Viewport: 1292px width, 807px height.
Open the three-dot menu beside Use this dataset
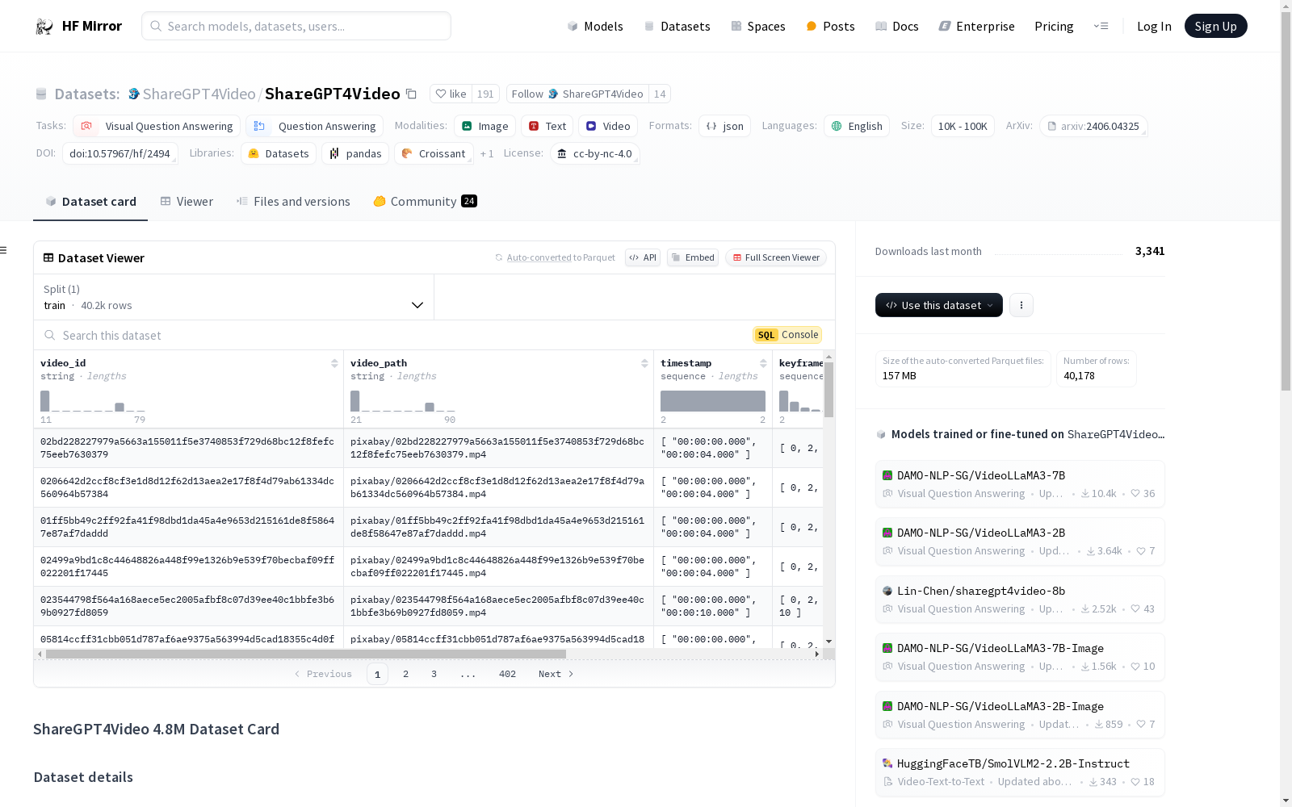(1021, 305)
